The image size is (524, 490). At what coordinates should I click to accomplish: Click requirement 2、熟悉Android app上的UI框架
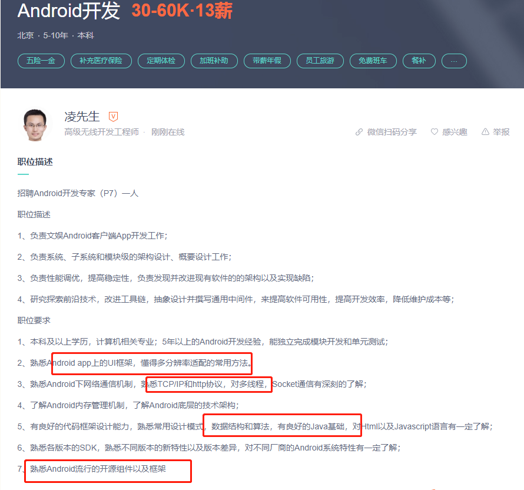(134, 363)
